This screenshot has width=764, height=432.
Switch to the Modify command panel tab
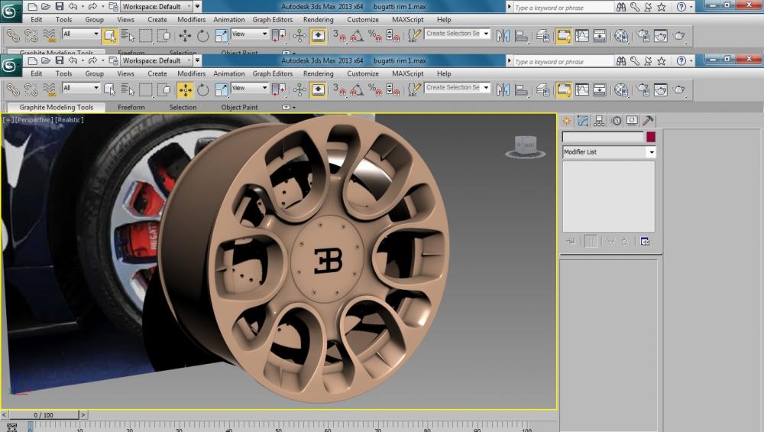click(583, 121)
